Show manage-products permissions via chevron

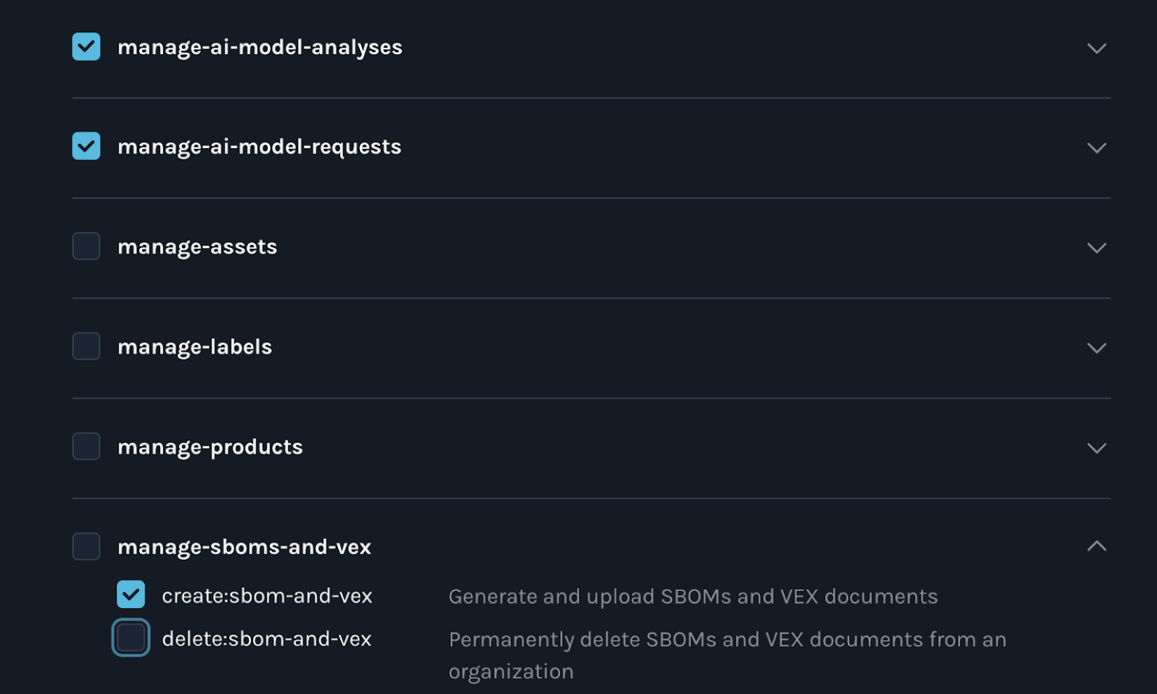coord(1097,448)
